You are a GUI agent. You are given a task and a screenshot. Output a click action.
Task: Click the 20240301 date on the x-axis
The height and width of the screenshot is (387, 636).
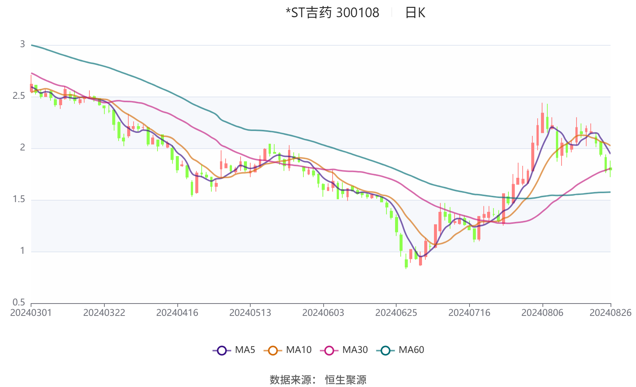coord(31,313)
